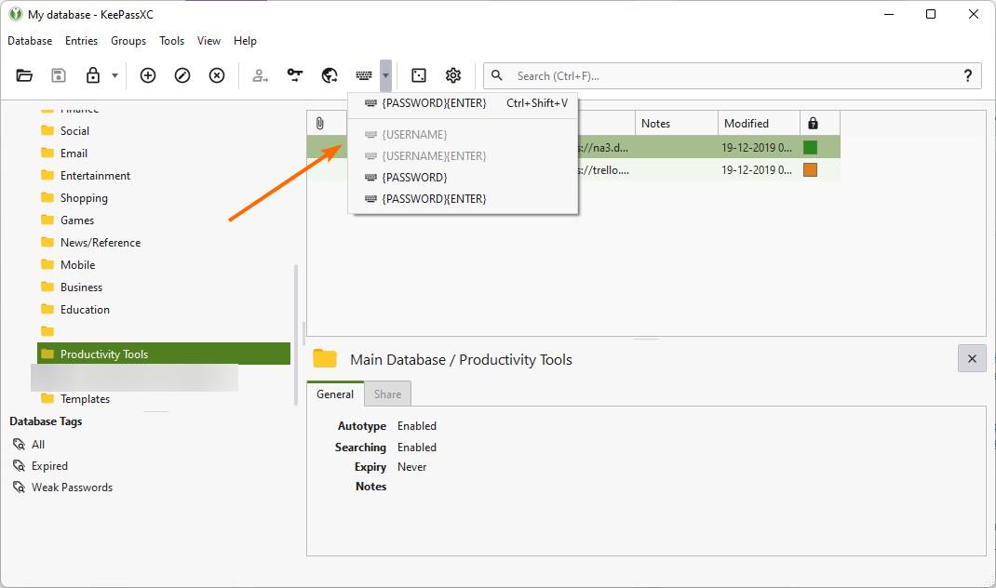Image resolution: width=996 pixels, height=588 pixels.
Task: Delete entry with X circle icon
Action: point(217,75)
